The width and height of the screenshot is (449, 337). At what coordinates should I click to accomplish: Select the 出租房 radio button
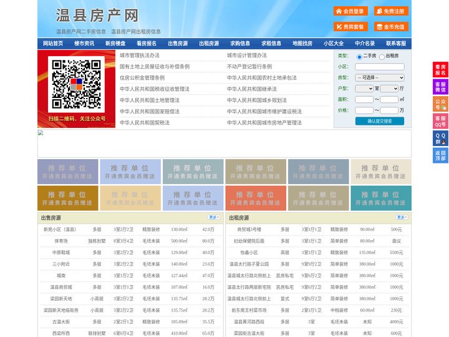382,57
